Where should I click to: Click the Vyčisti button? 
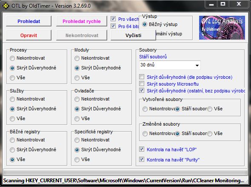(133, 35)
